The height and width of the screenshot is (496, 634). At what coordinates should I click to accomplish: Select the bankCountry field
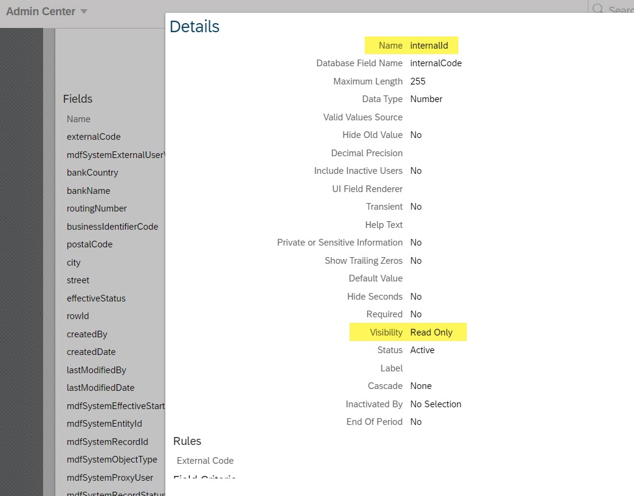(92, 173)
